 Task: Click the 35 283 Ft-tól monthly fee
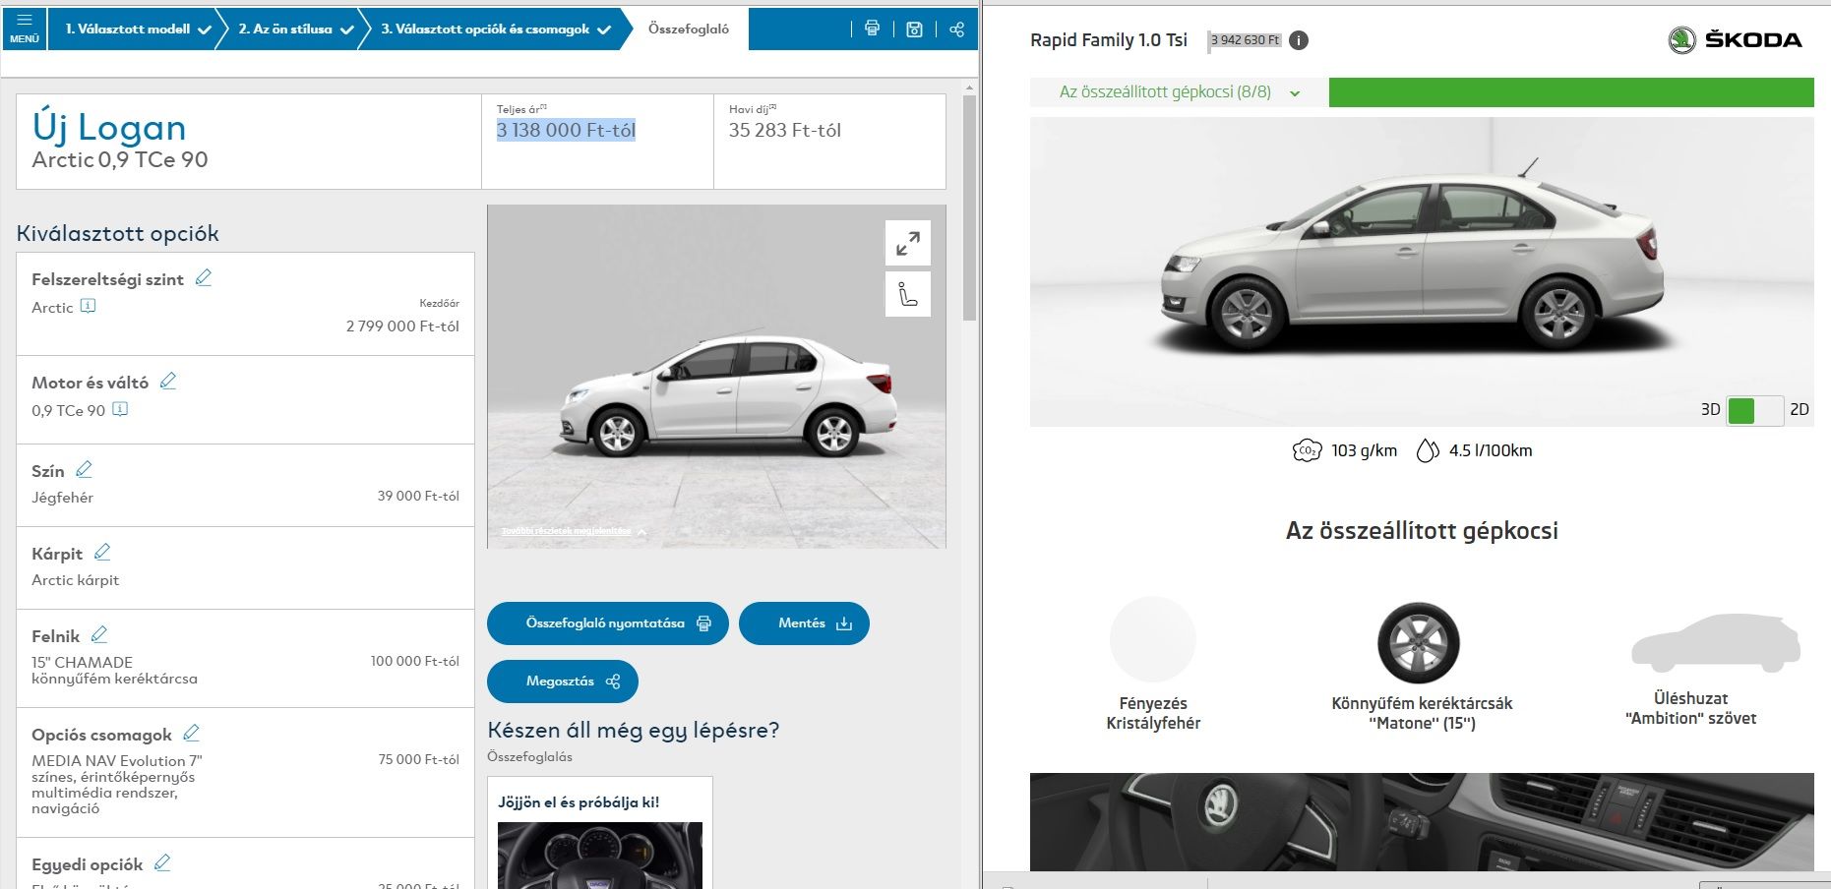pos(785,130)
